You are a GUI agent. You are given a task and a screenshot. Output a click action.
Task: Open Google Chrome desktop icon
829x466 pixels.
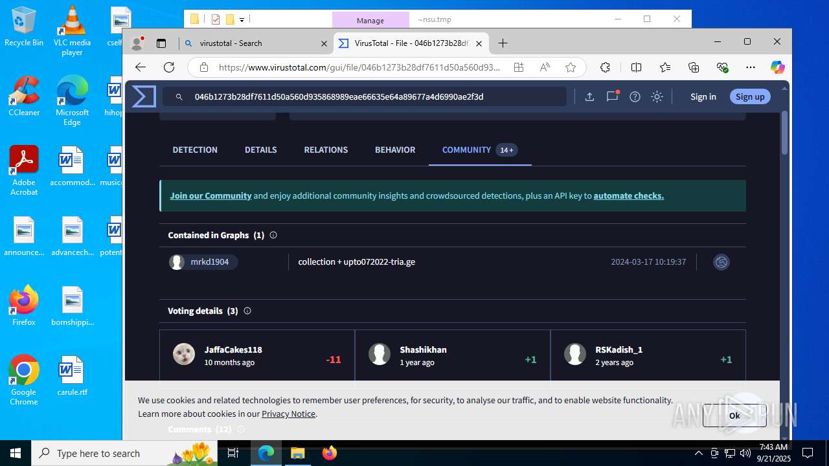point(24,380)
